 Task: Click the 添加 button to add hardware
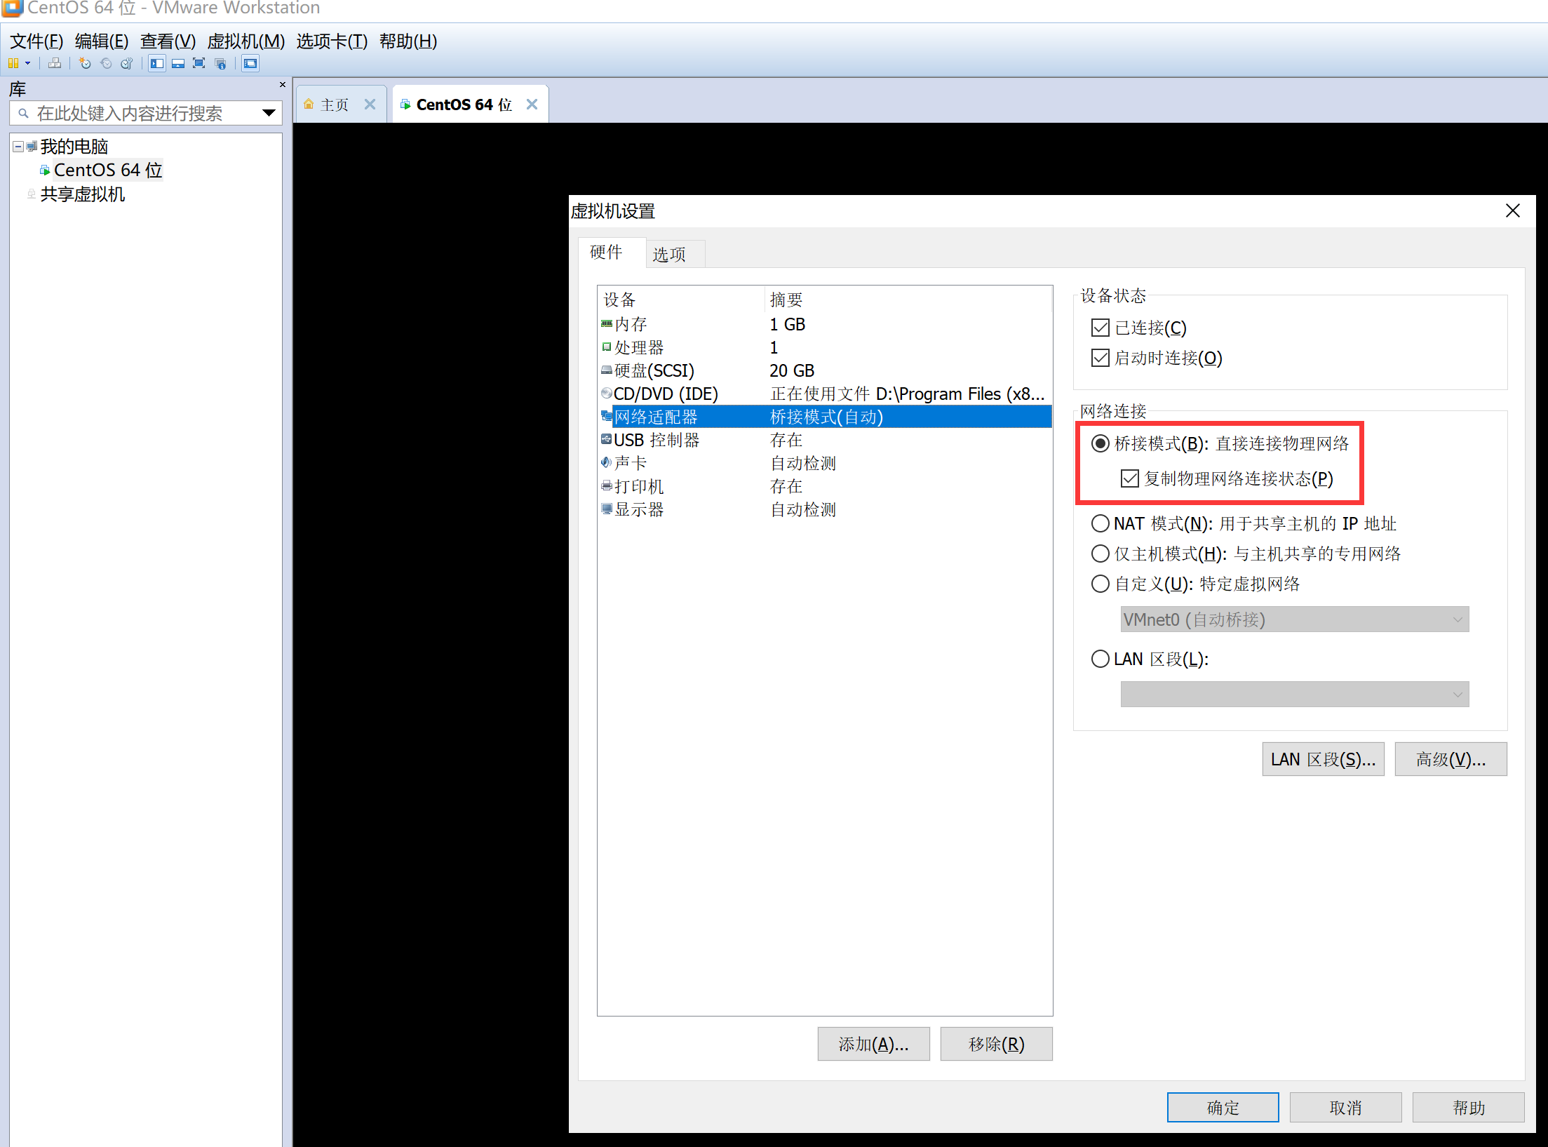[873, 1044]
